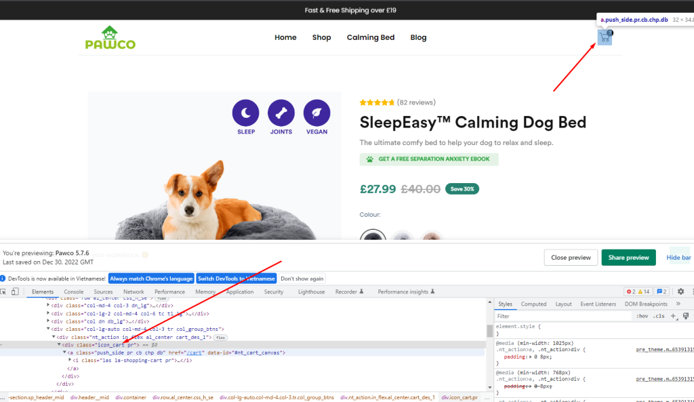Click the shopping cart icon in the header

point(605,37)
